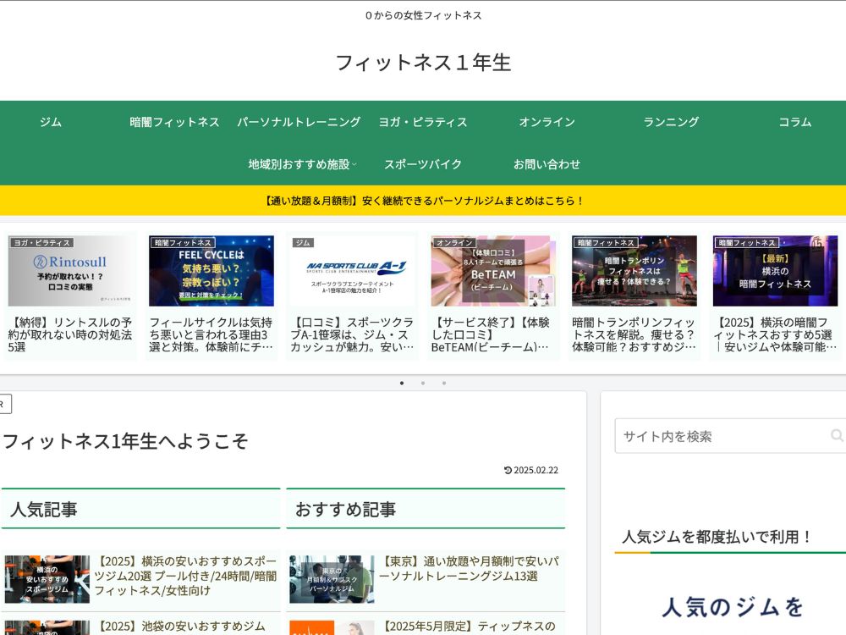Click the 【2025】横浜の暗闇フィットネス5選 title
This screenshot has height=635, width=846.
point(775,334)
